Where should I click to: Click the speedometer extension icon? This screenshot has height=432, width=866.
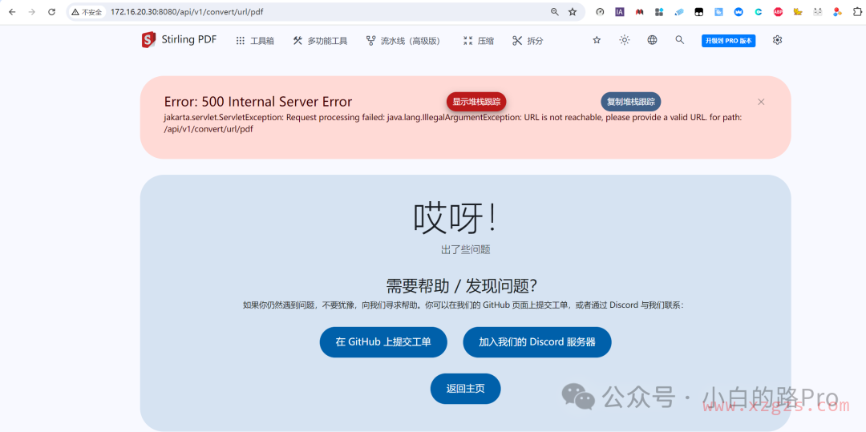(601, 11)
